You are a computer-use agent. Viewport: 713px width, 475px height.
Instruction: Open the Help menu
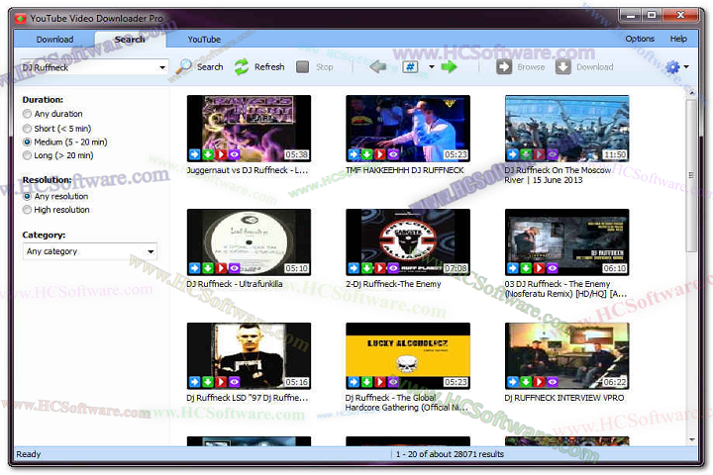678,39
